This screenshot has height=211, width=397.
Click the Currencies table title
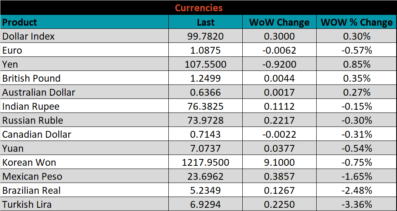(x=198, y=8)
